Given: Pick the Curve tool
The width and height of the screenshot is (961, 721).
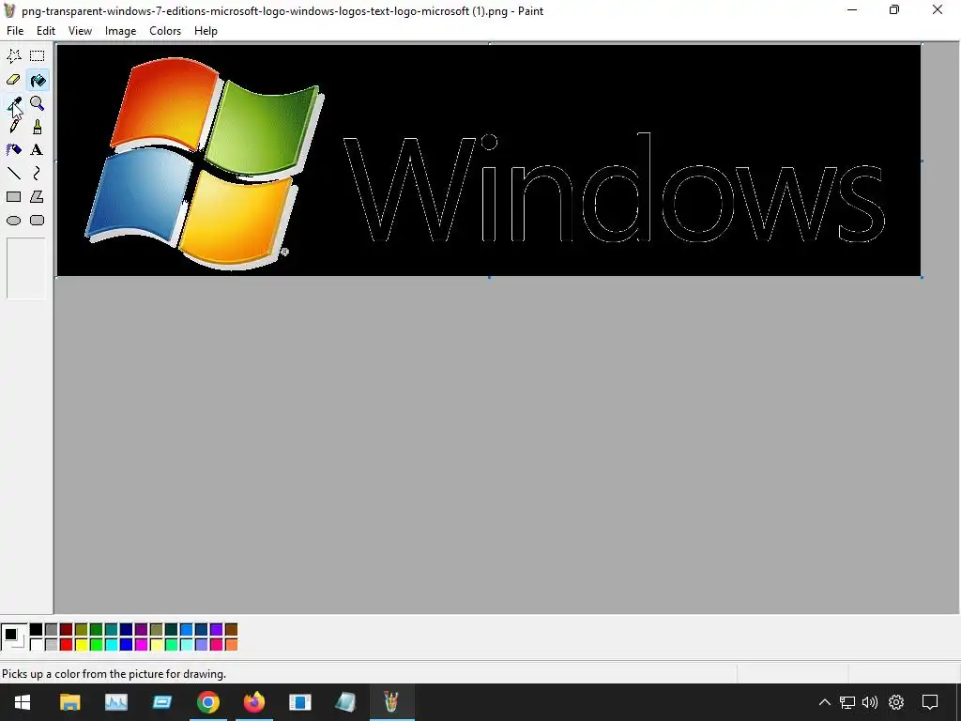Looking at the screenshot, I should pos(38,173).
